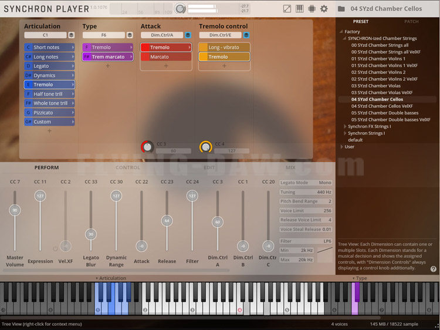This screenshot has height=330, width=440.
Task: Toggle the Vel.XF power icon
Action: [55, 248]
